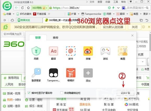The width and height of the screenshot is (151, 111).
Task: Open the 截图 extension icon in the popup
Action: [x=123, y=51]
